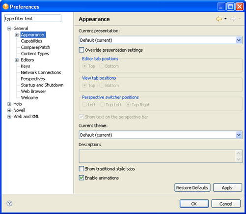Uncheck Enable animations checkbox
The image size is (246, 214).
[82, 178]
